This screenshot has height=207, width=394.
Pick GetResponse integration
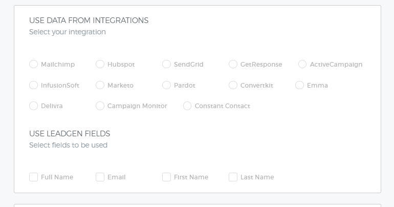click(x=233, y=64)
